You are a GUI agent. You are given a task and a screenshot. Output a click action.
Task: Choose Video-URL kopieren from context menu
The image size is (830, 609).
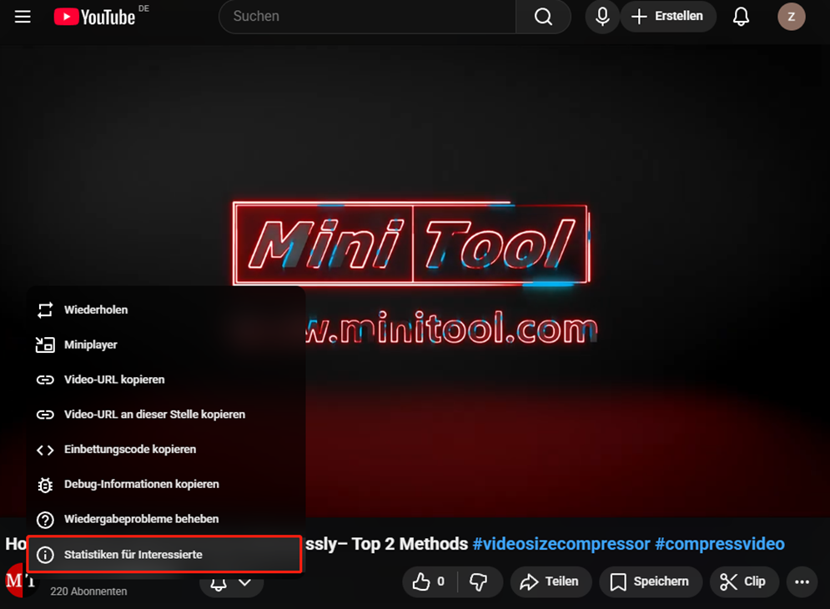[114, 380]
